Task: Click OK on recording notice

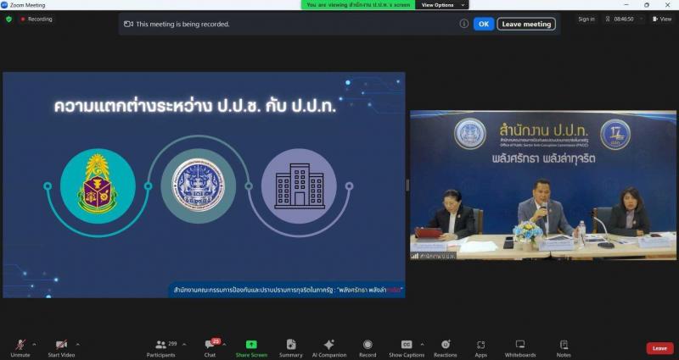Action: (x=484, y=24)
